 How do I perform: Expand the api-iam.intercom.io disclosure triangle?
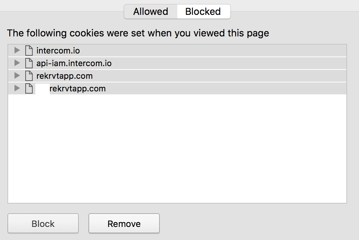pyautogui.click(x=17, y=63)
